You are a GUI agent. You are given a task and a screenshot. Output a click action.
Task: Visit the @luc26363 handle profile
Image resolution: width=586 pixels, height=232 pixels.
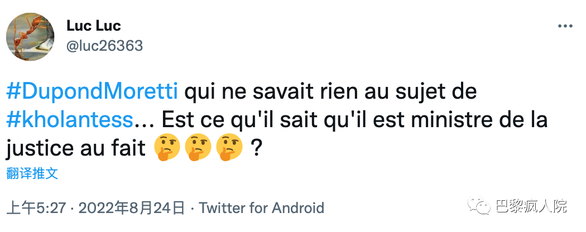[104, 45]
